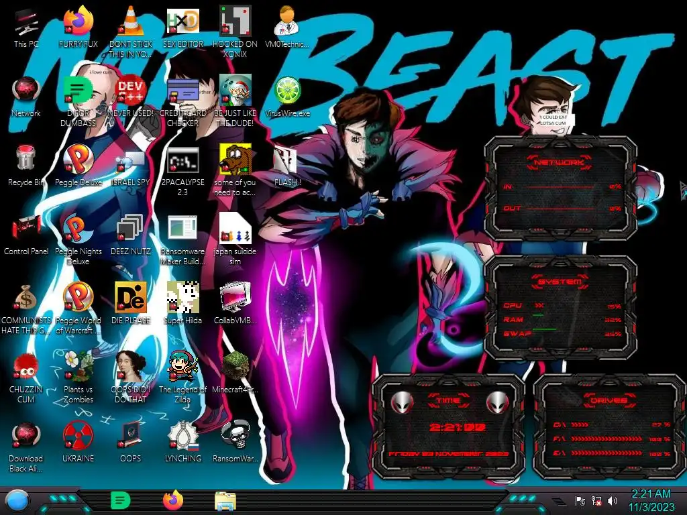Open File Explorer from the taskbar
Viewport: 687px width, 515px height.
225,501
